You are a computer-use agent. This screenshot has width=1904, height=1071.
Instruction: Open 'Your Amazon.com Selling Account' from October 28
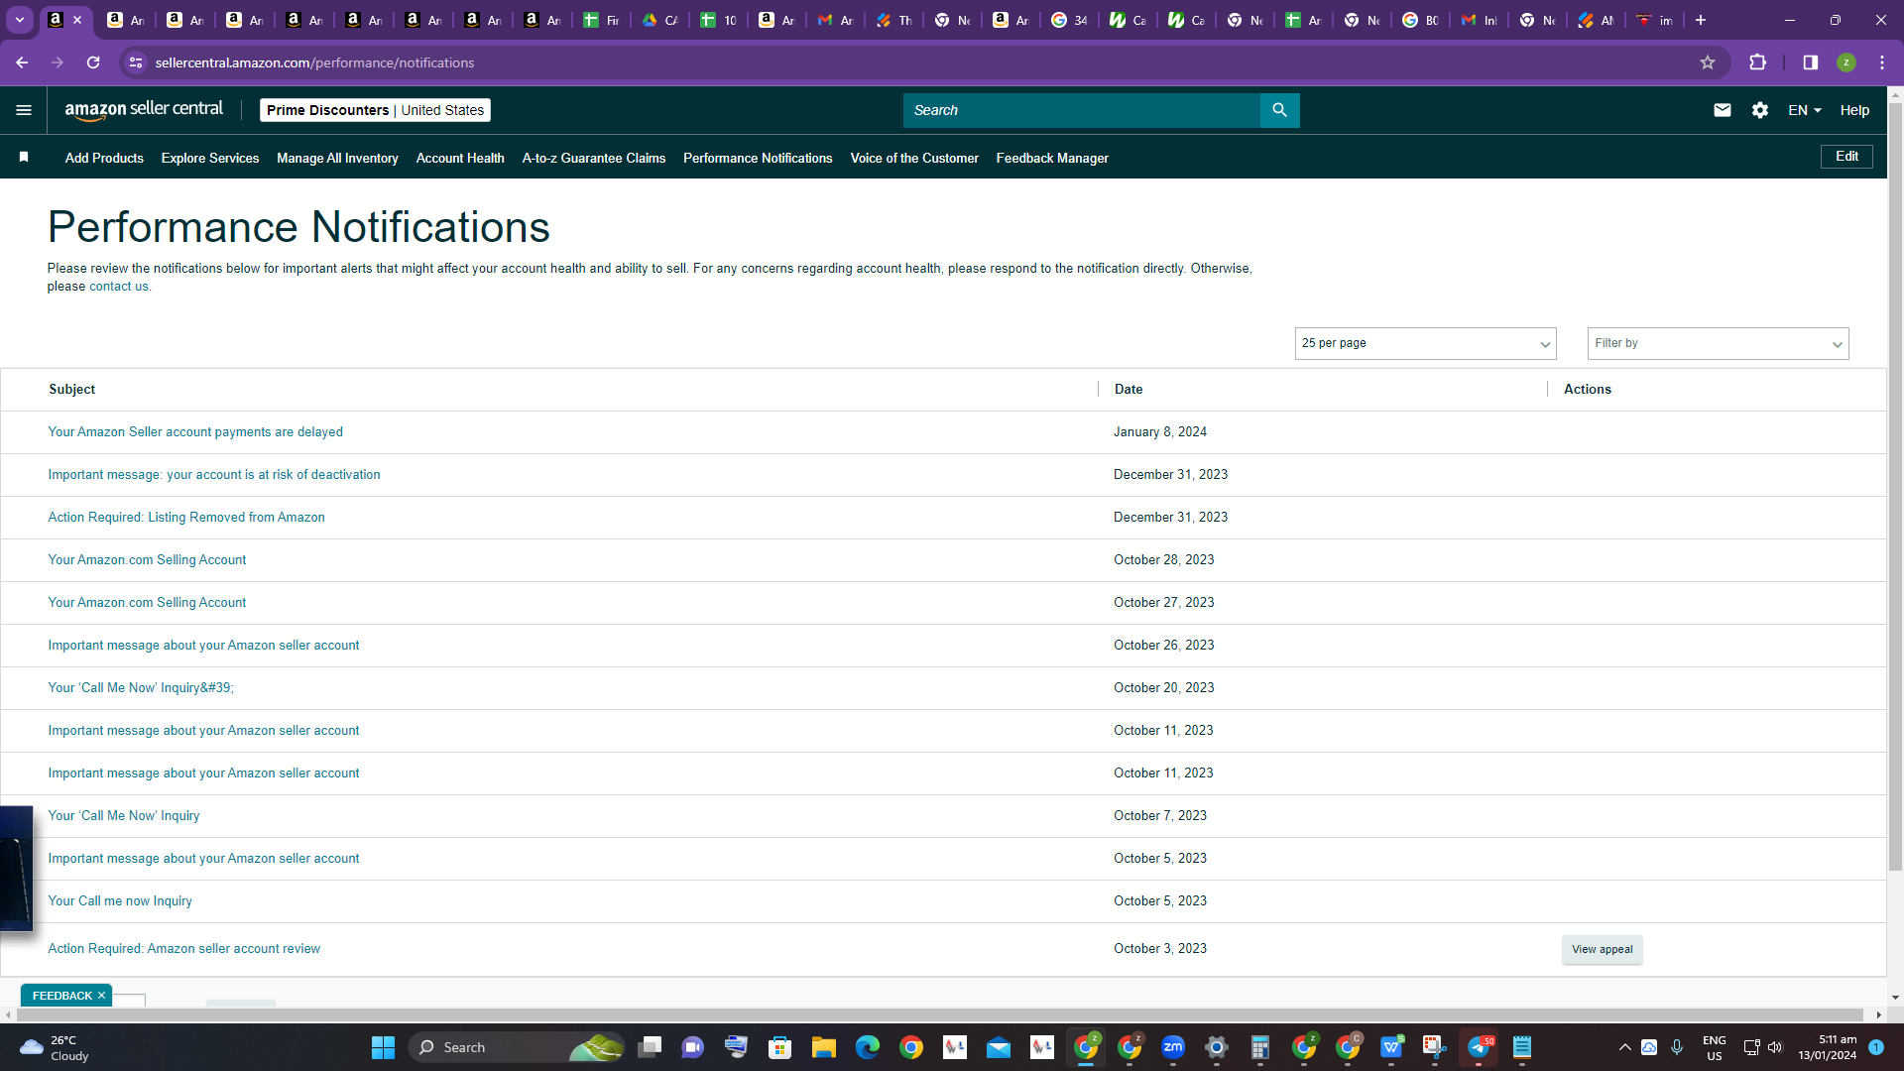[x=147, y=560]
